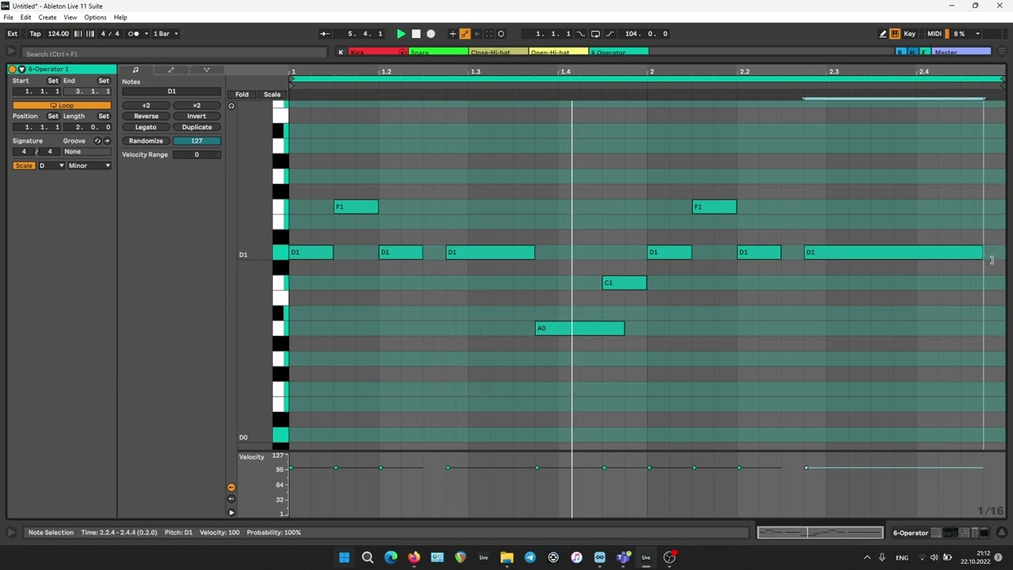The width and height of the screenshot is (1013, 570).
Task: Click the Randomize button
Action: click(x=146, y=141)
